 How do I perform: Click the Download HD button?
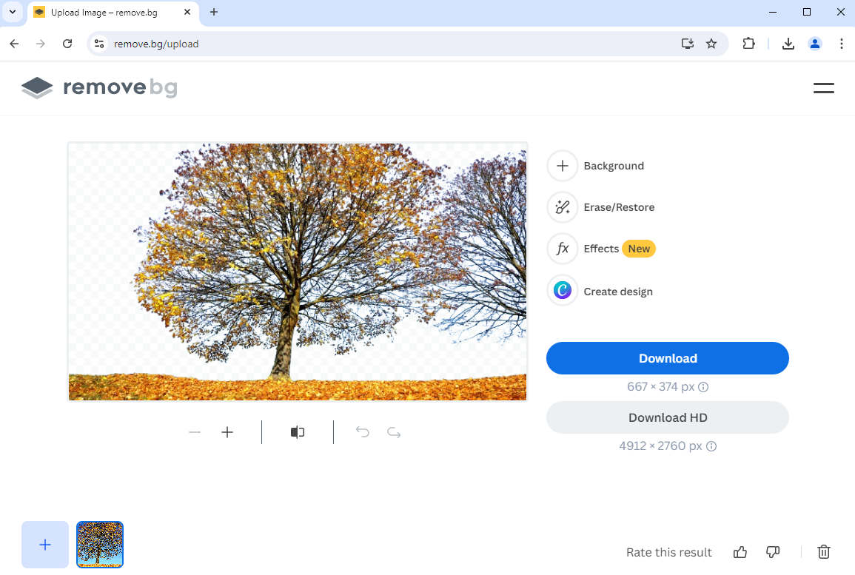[667, 417]
